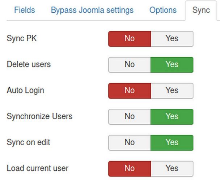The width and height of the screenshot is (220, 183).
Task: Select Yes for Synchronize Users
Action: click(172, 116)
